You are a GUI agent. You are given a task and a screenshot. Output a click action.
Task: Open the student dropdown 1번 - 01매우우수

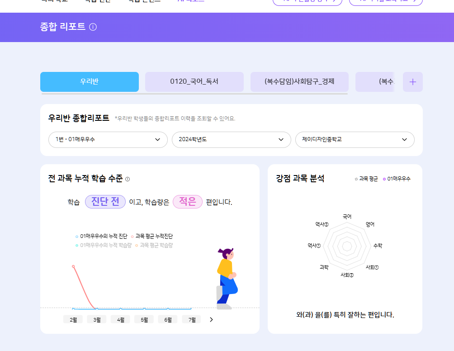pos(108,140)
